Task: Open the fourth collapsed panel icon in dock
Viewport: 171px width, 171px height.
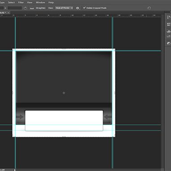Action: point(168,36)
